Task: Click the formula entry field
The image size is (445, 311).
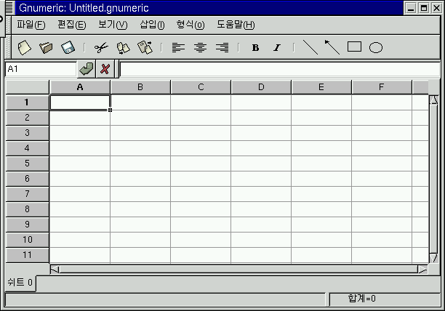Action: [280, 69]
